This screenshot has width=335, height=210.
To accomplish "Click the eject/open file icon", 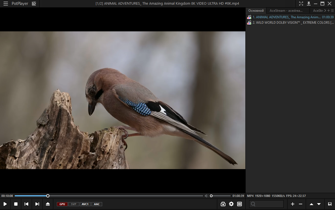I will point(48,204).
